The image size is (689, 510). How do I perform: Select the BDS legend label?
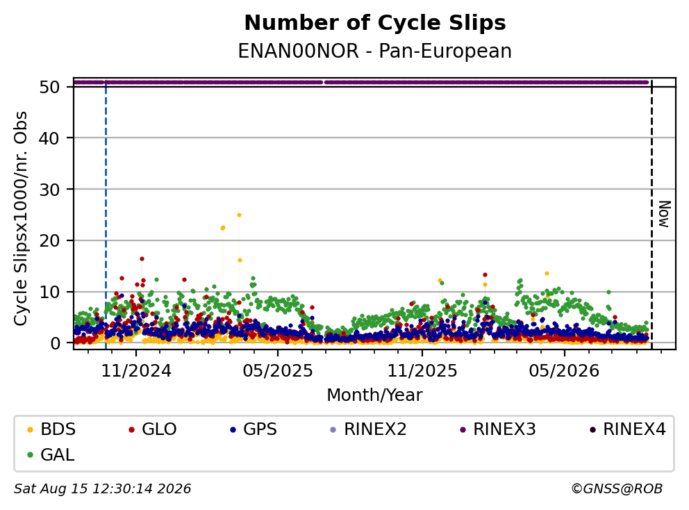click(58, 429)
